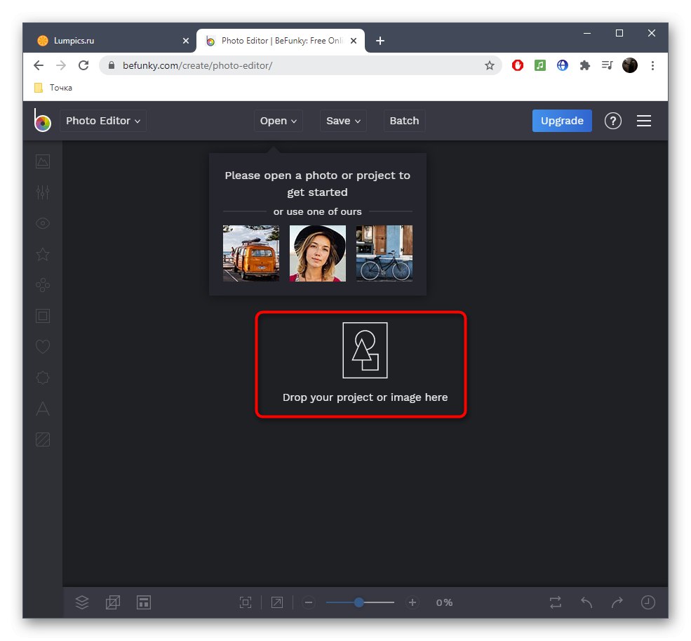Screen dimensions: 691x641
Task: Click the layout grid icon in bottom bar
Action: (144, 602)
